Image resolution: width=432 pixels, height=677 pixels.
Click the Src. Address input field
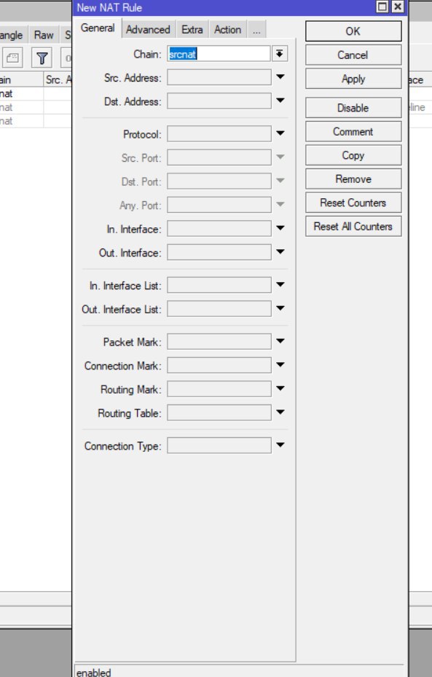[x=219, y=78]
